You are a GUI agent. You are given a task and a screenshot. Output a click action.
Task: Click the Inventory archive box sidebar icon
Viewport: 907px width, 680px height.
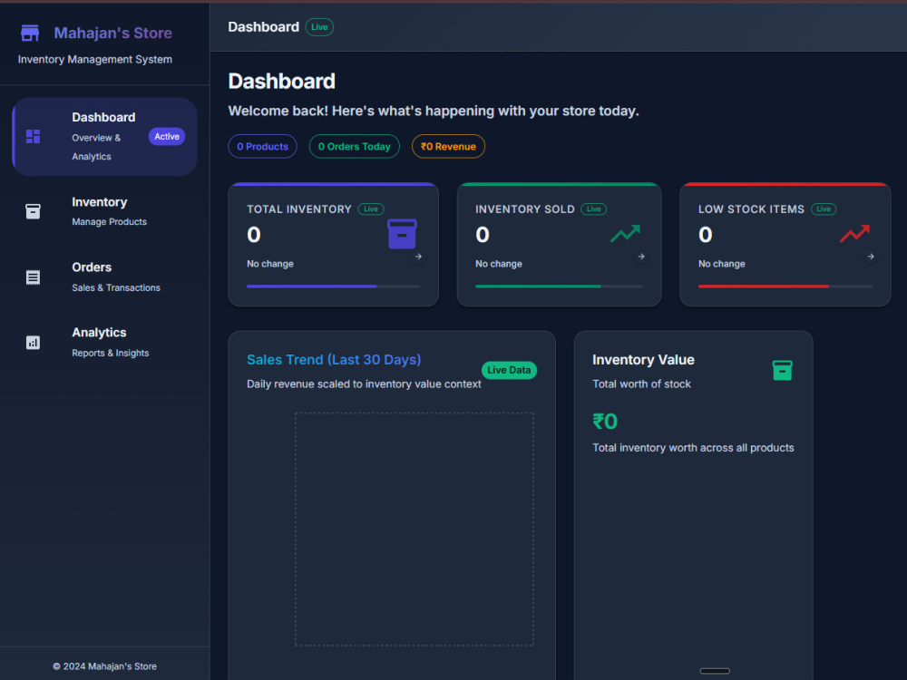(33, 211)
